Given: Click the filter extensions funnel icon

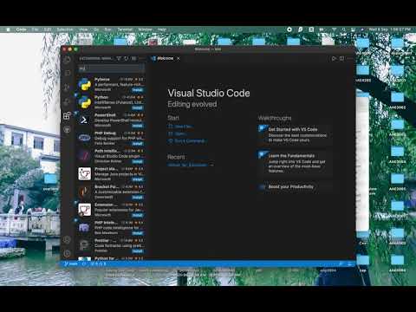Looking at the screenshot, I should 119,58.
